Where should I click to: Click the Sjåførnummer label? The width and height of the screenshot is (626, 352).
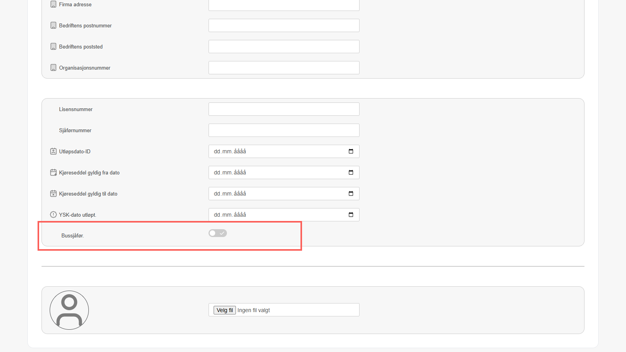point(75,130)
